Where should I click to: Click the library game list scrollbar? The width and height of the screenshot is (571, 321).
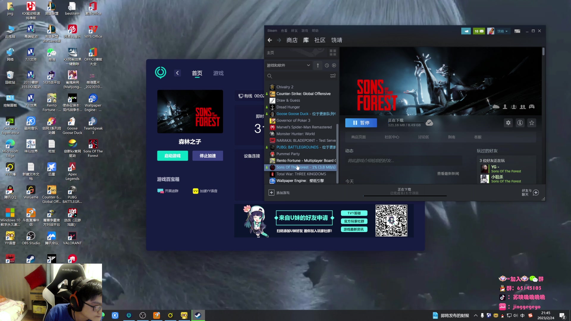point(337,153)
